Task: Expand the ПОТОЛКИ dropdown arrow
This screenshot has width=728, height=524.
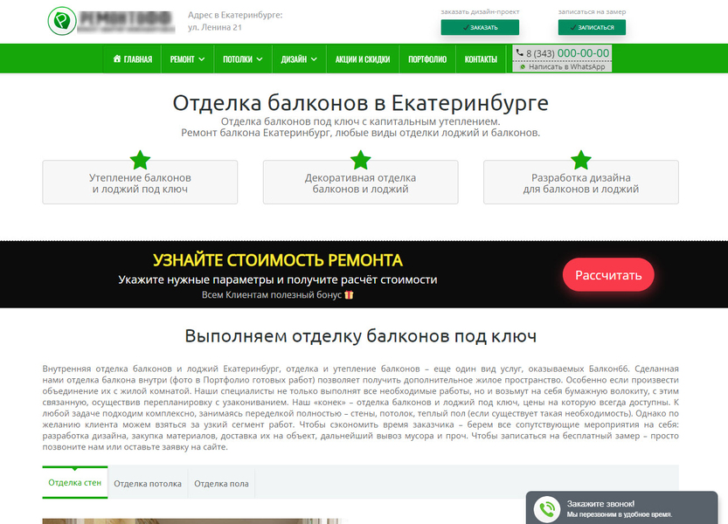Action: (260, 59)
